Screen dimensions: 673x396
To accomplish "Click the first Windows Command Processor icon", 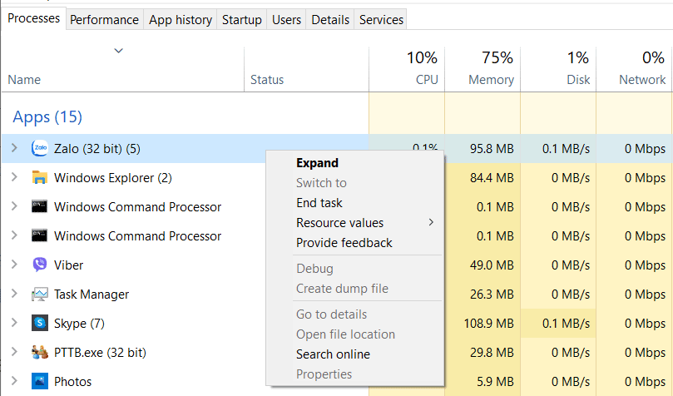I will pos(39,207).
